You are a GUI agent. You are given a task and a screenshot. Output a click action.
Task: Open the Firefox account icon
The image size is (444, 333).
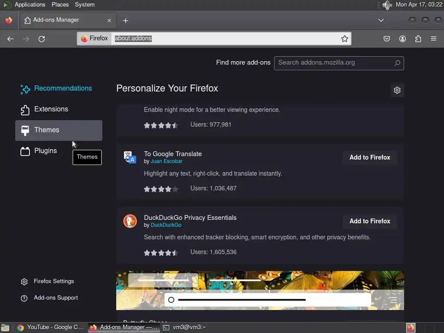point(402,39)
